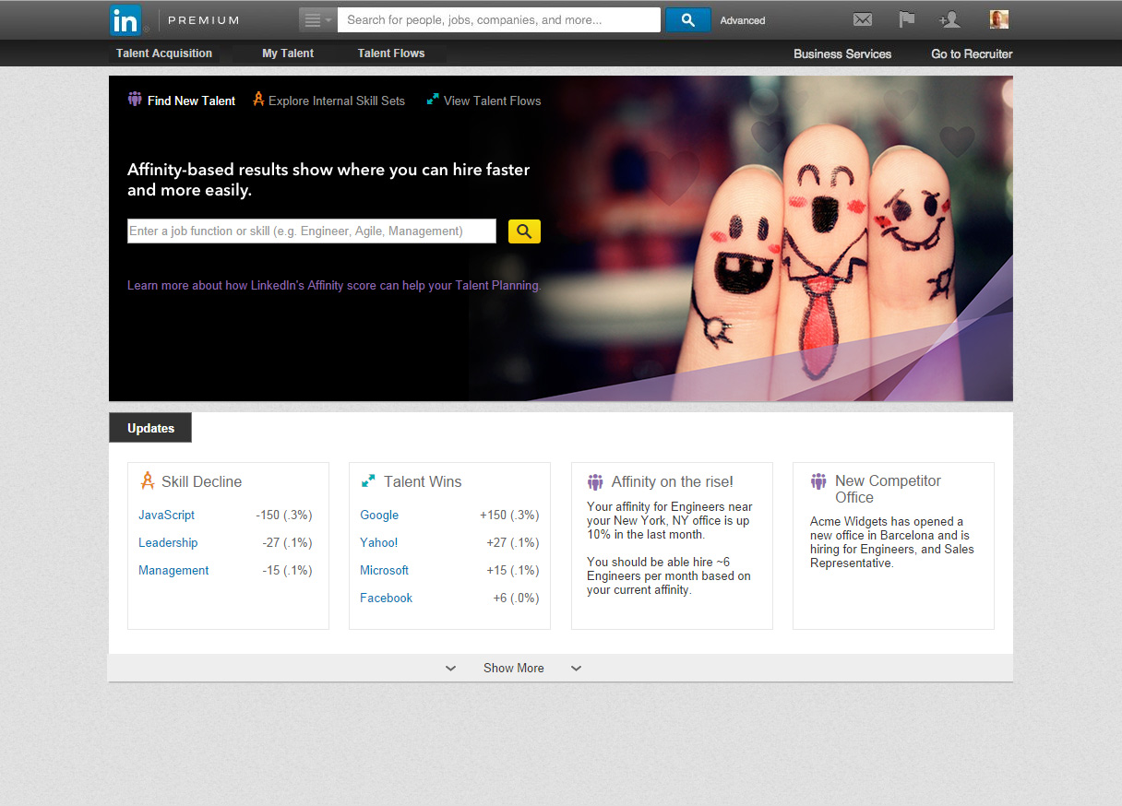Focus the job function or skill field

click(x=311, y=231)
